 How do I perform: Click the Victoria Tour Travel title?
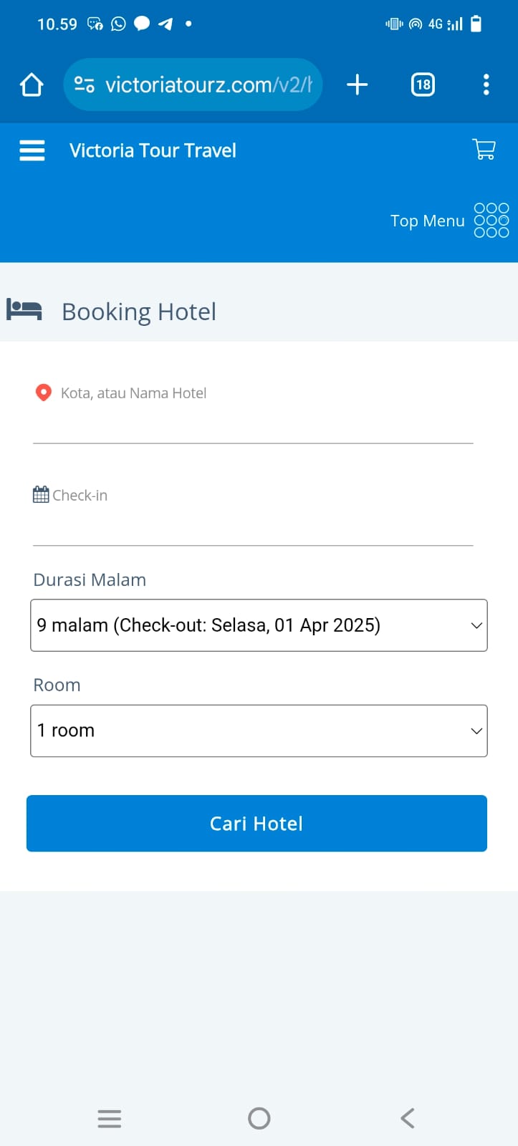coord(153,150)
